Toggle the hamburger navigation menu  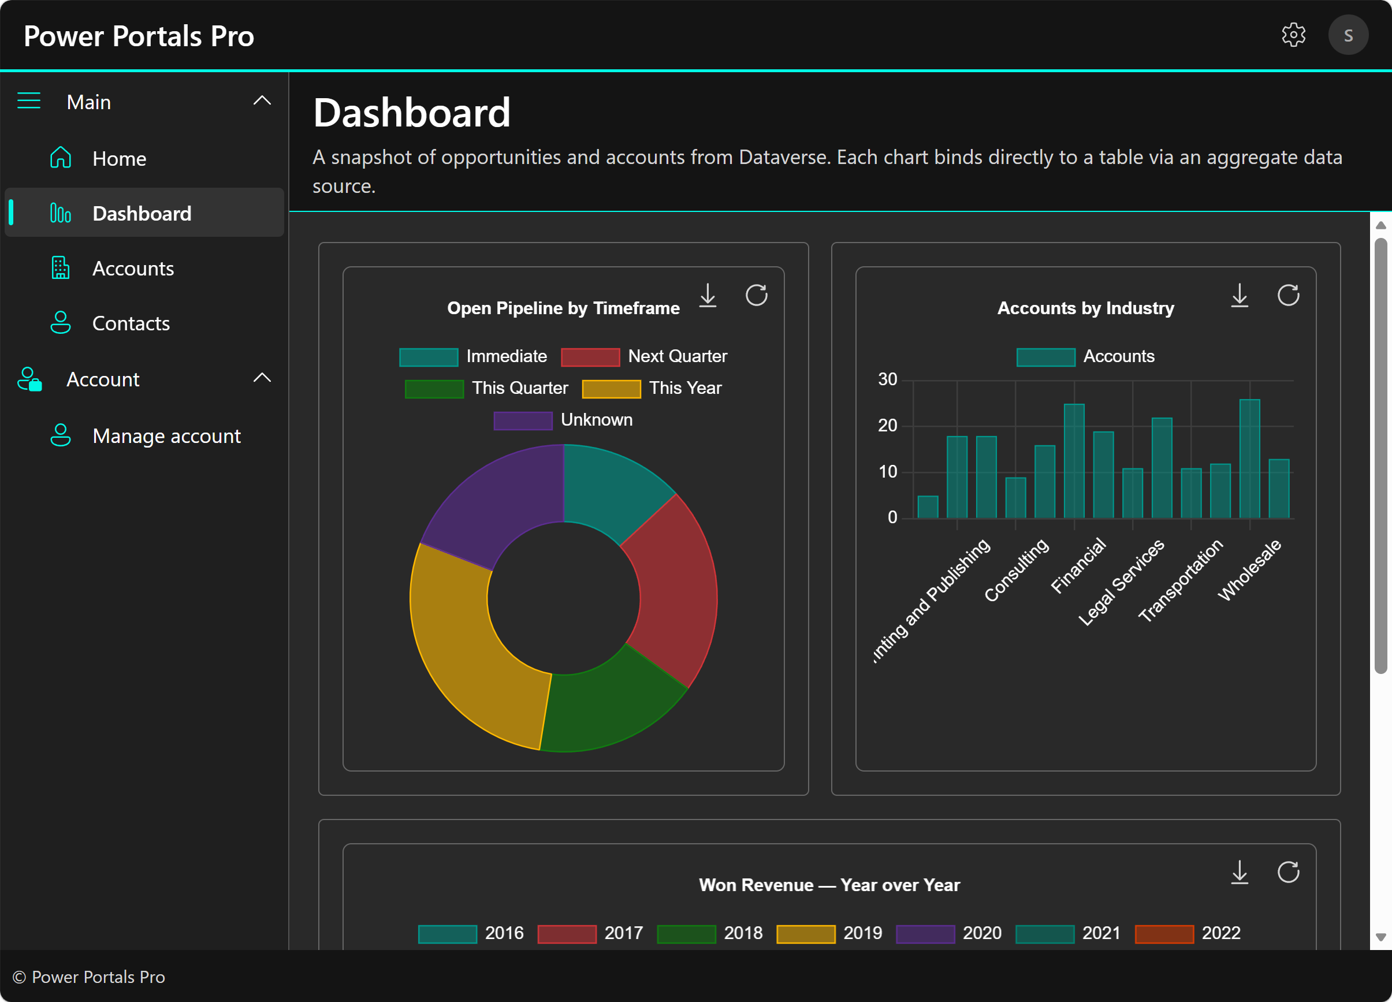pos(29,101)
